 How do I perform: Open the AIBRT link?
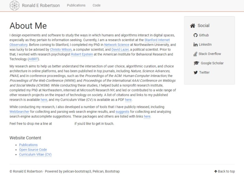[x=33, y=59]
